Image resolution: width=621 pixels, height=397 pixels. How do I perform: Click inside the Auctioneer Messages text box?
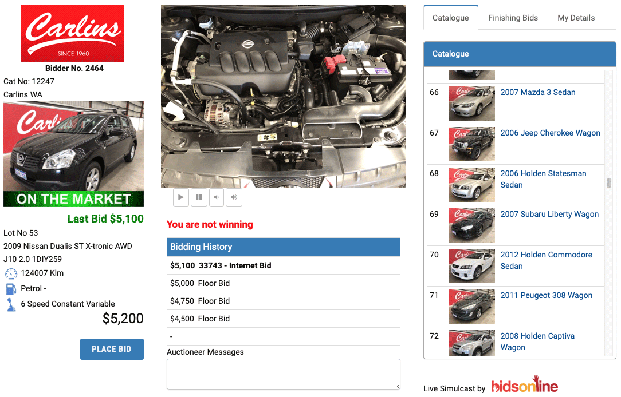coord(283,374)
